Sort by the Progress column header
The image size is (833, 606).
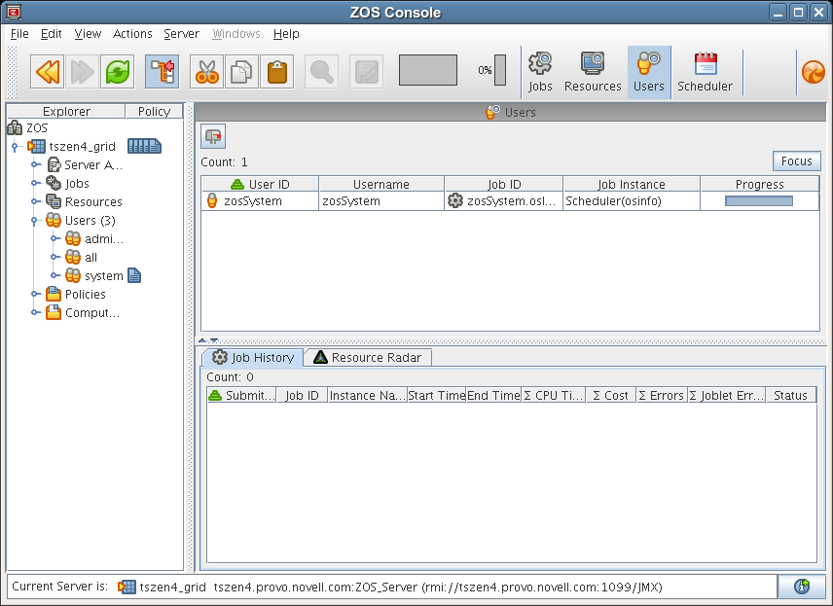pyautogui.click(x=760, y=184)
